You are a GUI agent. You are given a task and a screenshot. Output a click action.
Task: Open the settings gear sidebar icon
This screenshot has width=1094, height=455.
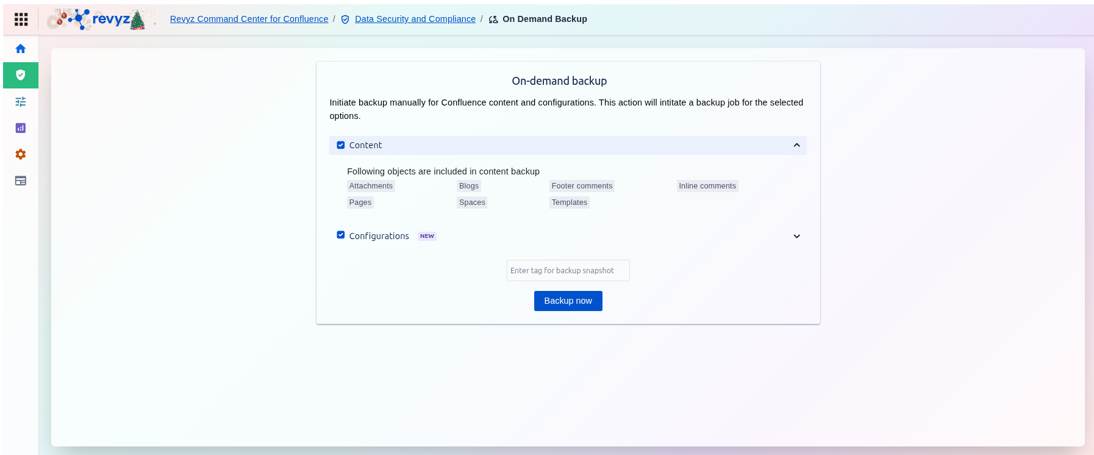coord(21,154)
